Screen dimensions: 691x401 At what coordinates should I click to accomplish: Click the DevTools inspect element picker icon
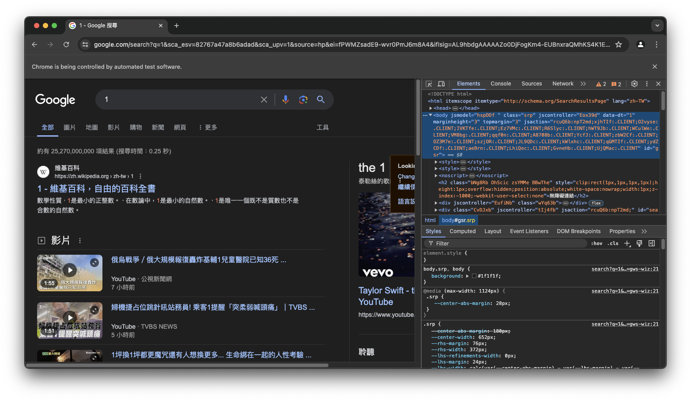coord(429,84)
